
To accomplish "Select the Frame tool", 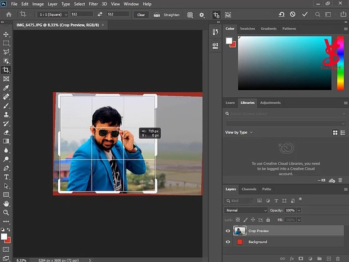I will tap(6, 79).
